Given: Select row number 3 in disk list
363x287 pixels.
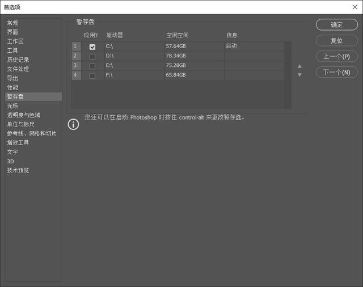Looking at the screenshot, I should (x=76, y=66).
